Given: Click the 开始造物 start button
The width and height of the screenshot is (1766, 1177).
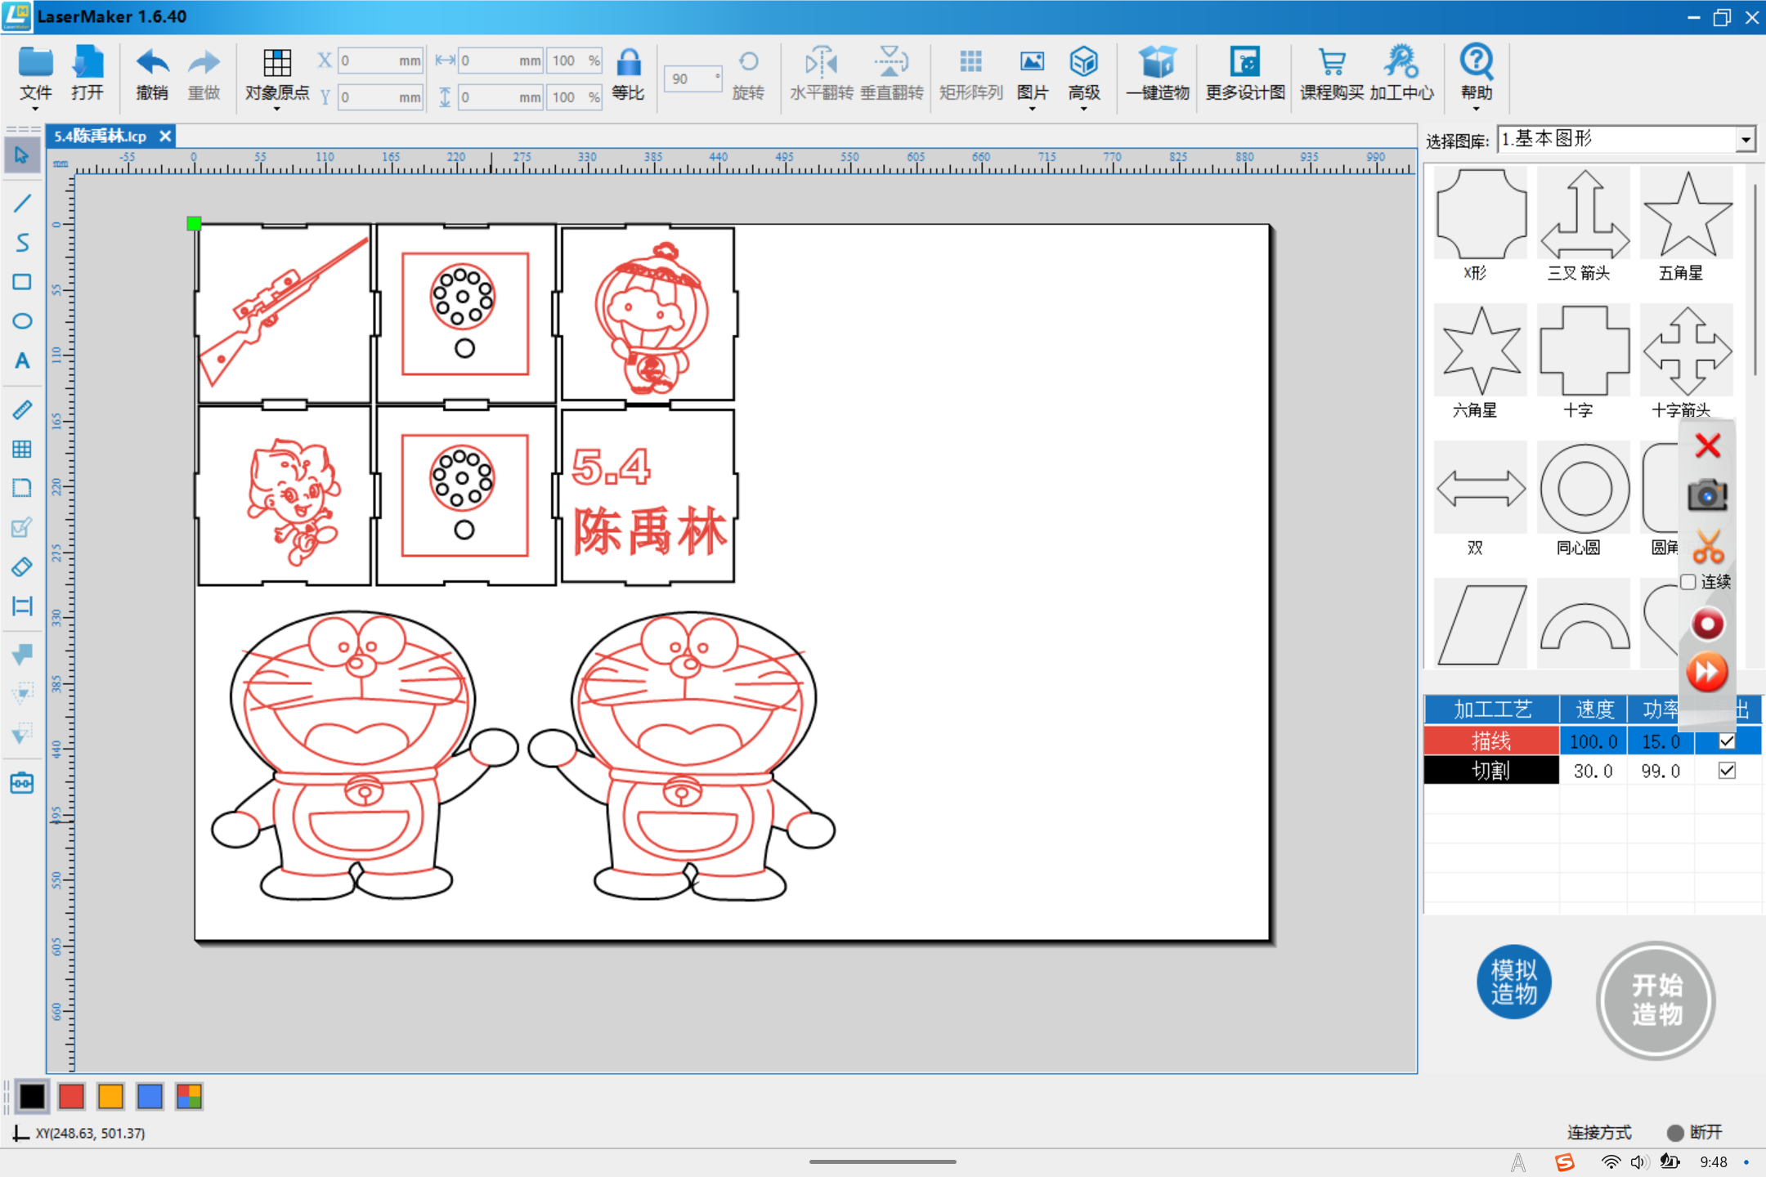Looking at the screenshot, I should (1656, 1000).
